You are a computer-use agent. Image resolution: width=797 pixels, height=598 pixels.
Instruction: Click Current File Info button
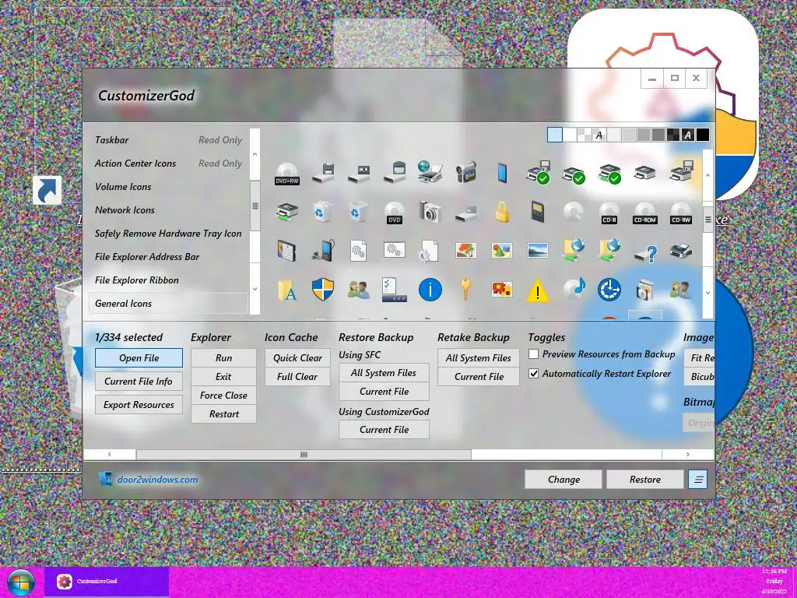pos(139,382)
